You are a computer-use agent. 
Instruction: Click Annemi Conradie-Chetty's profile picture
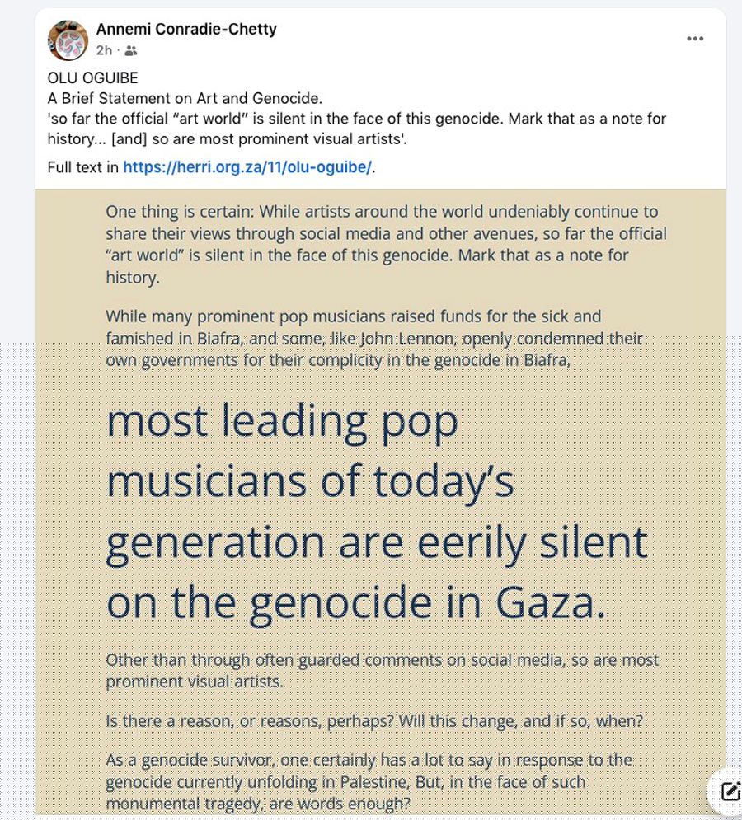click(68, 40)
